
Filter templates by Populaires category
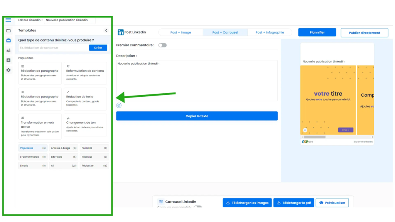32,148
